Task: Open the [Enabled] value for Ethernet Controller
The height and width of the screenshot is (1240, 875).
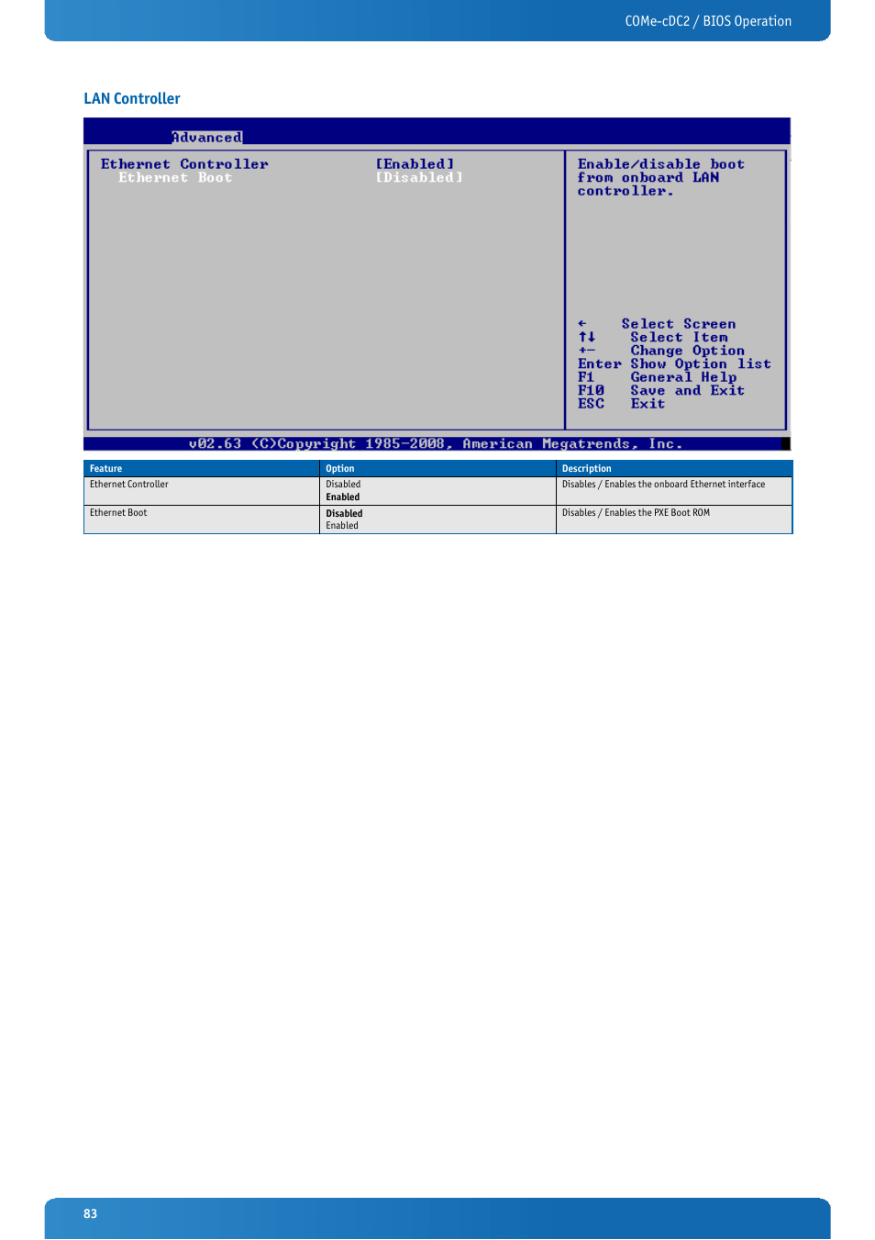Action: point(415,164)
